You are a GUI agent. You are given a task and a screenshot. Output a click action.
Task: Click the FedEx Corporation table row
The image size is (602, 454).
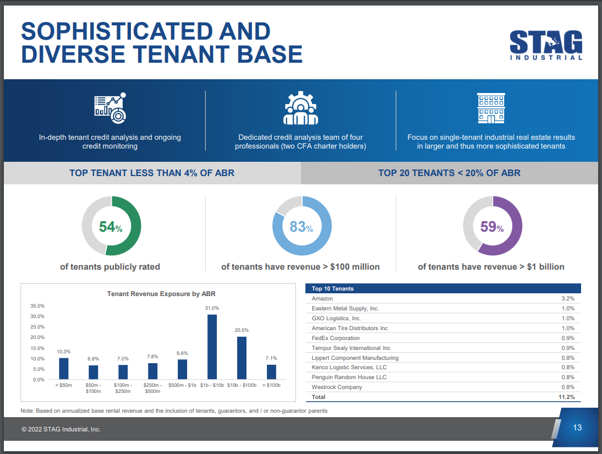click(x=443, y=338)
